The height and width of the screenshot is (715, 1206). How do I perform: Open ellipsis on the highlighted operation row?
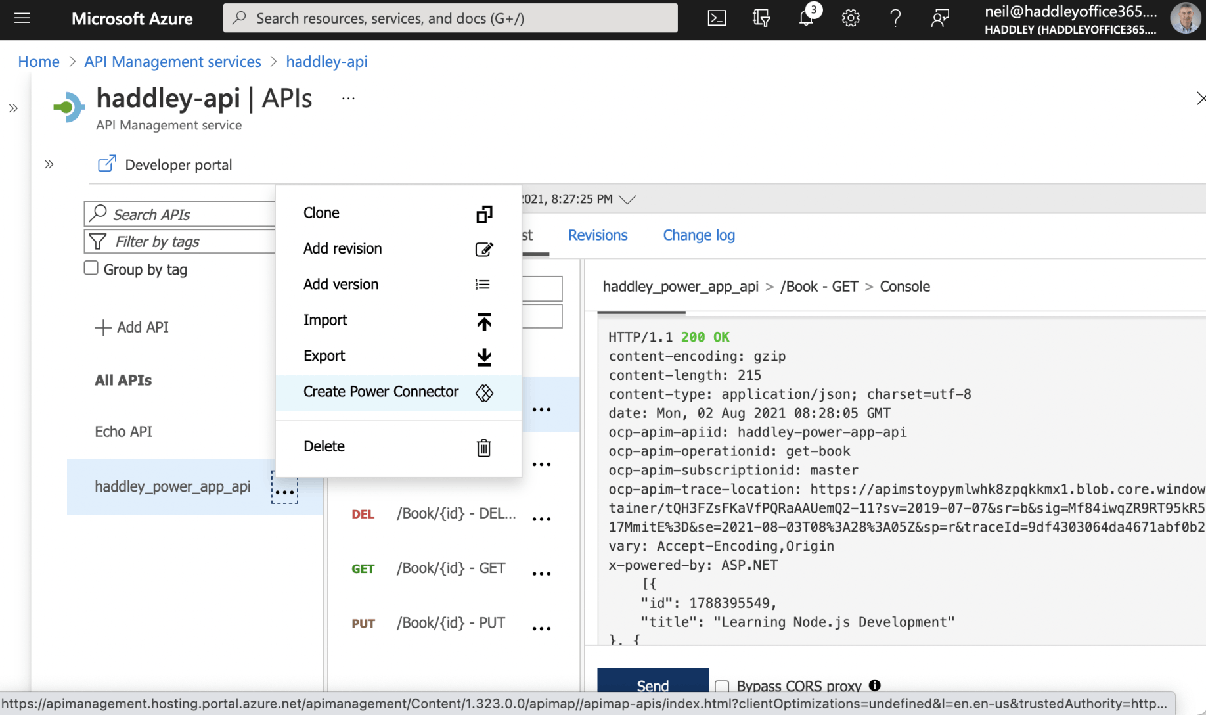(x=541, y=409)
